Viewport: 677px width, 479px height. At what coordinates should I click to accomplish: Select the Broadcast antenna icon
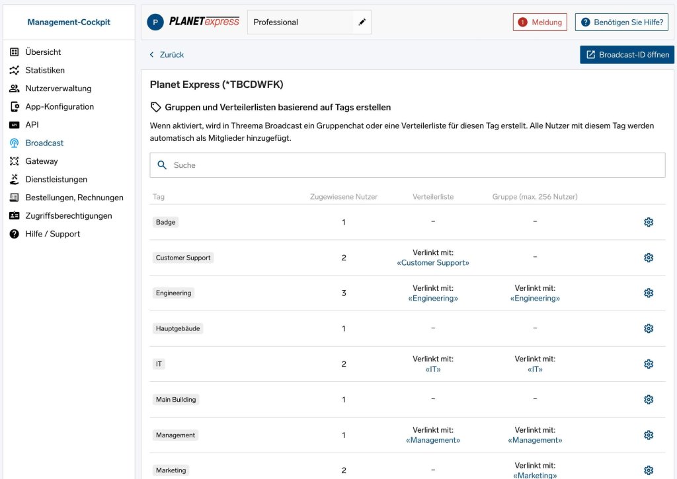pyautogui.click(x=15, y=143)
